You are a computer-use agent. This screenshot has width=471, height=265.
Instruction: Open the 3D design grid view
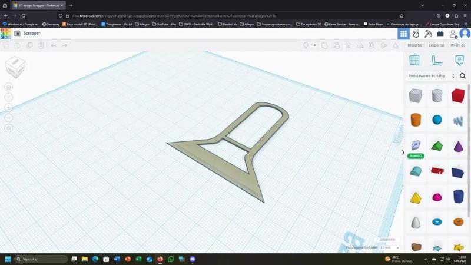point(403,34)
